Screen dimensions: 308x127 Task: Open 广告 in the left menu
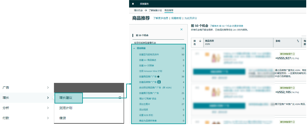(x=6, y=88)
